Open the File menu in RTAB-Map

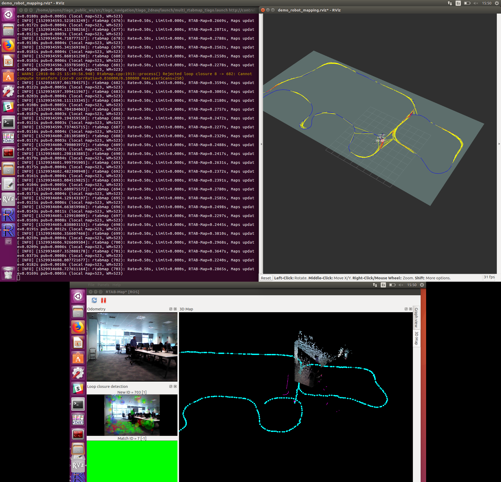click(x=91, y=285)
